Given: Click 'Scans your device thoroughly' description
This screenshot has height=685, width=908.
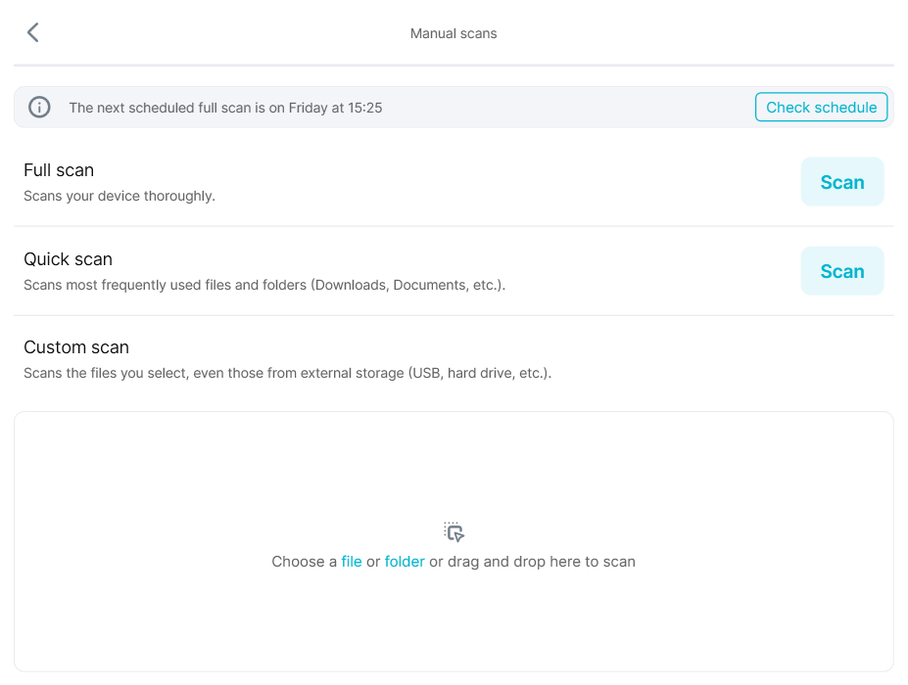Looking at the screenshot, I should point(119,196).
